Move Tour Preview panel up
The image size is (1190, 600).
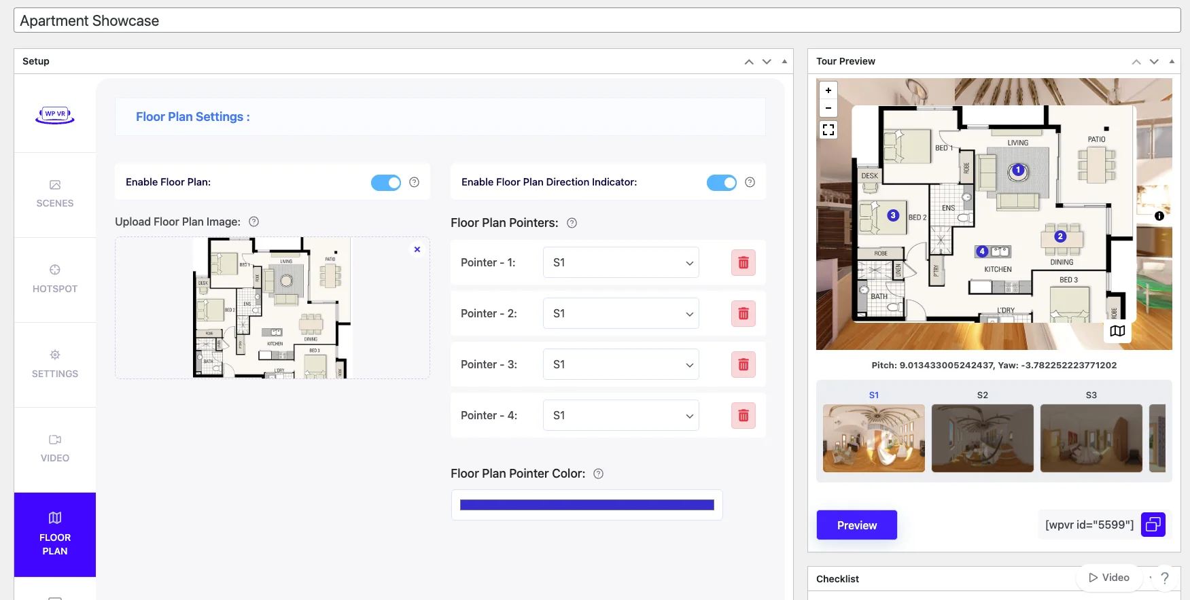pos(1136,61)
